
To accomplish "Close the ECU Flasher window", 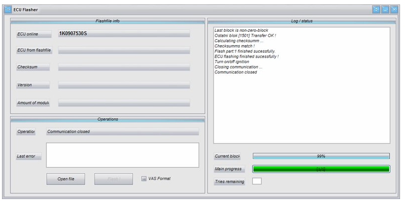I will click(395, 9).
